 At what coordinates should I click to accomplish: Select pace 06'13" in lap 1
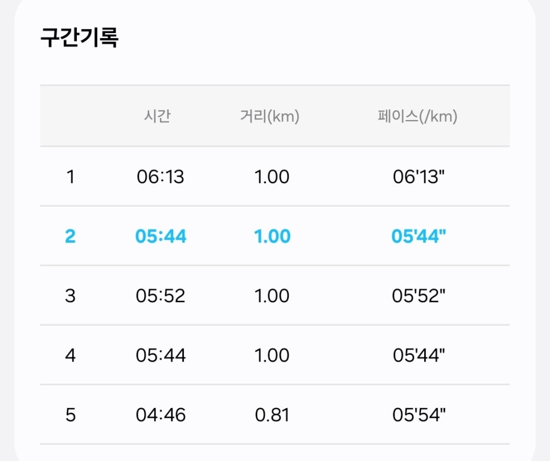419,176
